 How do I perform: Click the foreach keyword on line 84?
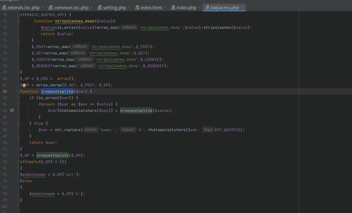tap(47, 104)
